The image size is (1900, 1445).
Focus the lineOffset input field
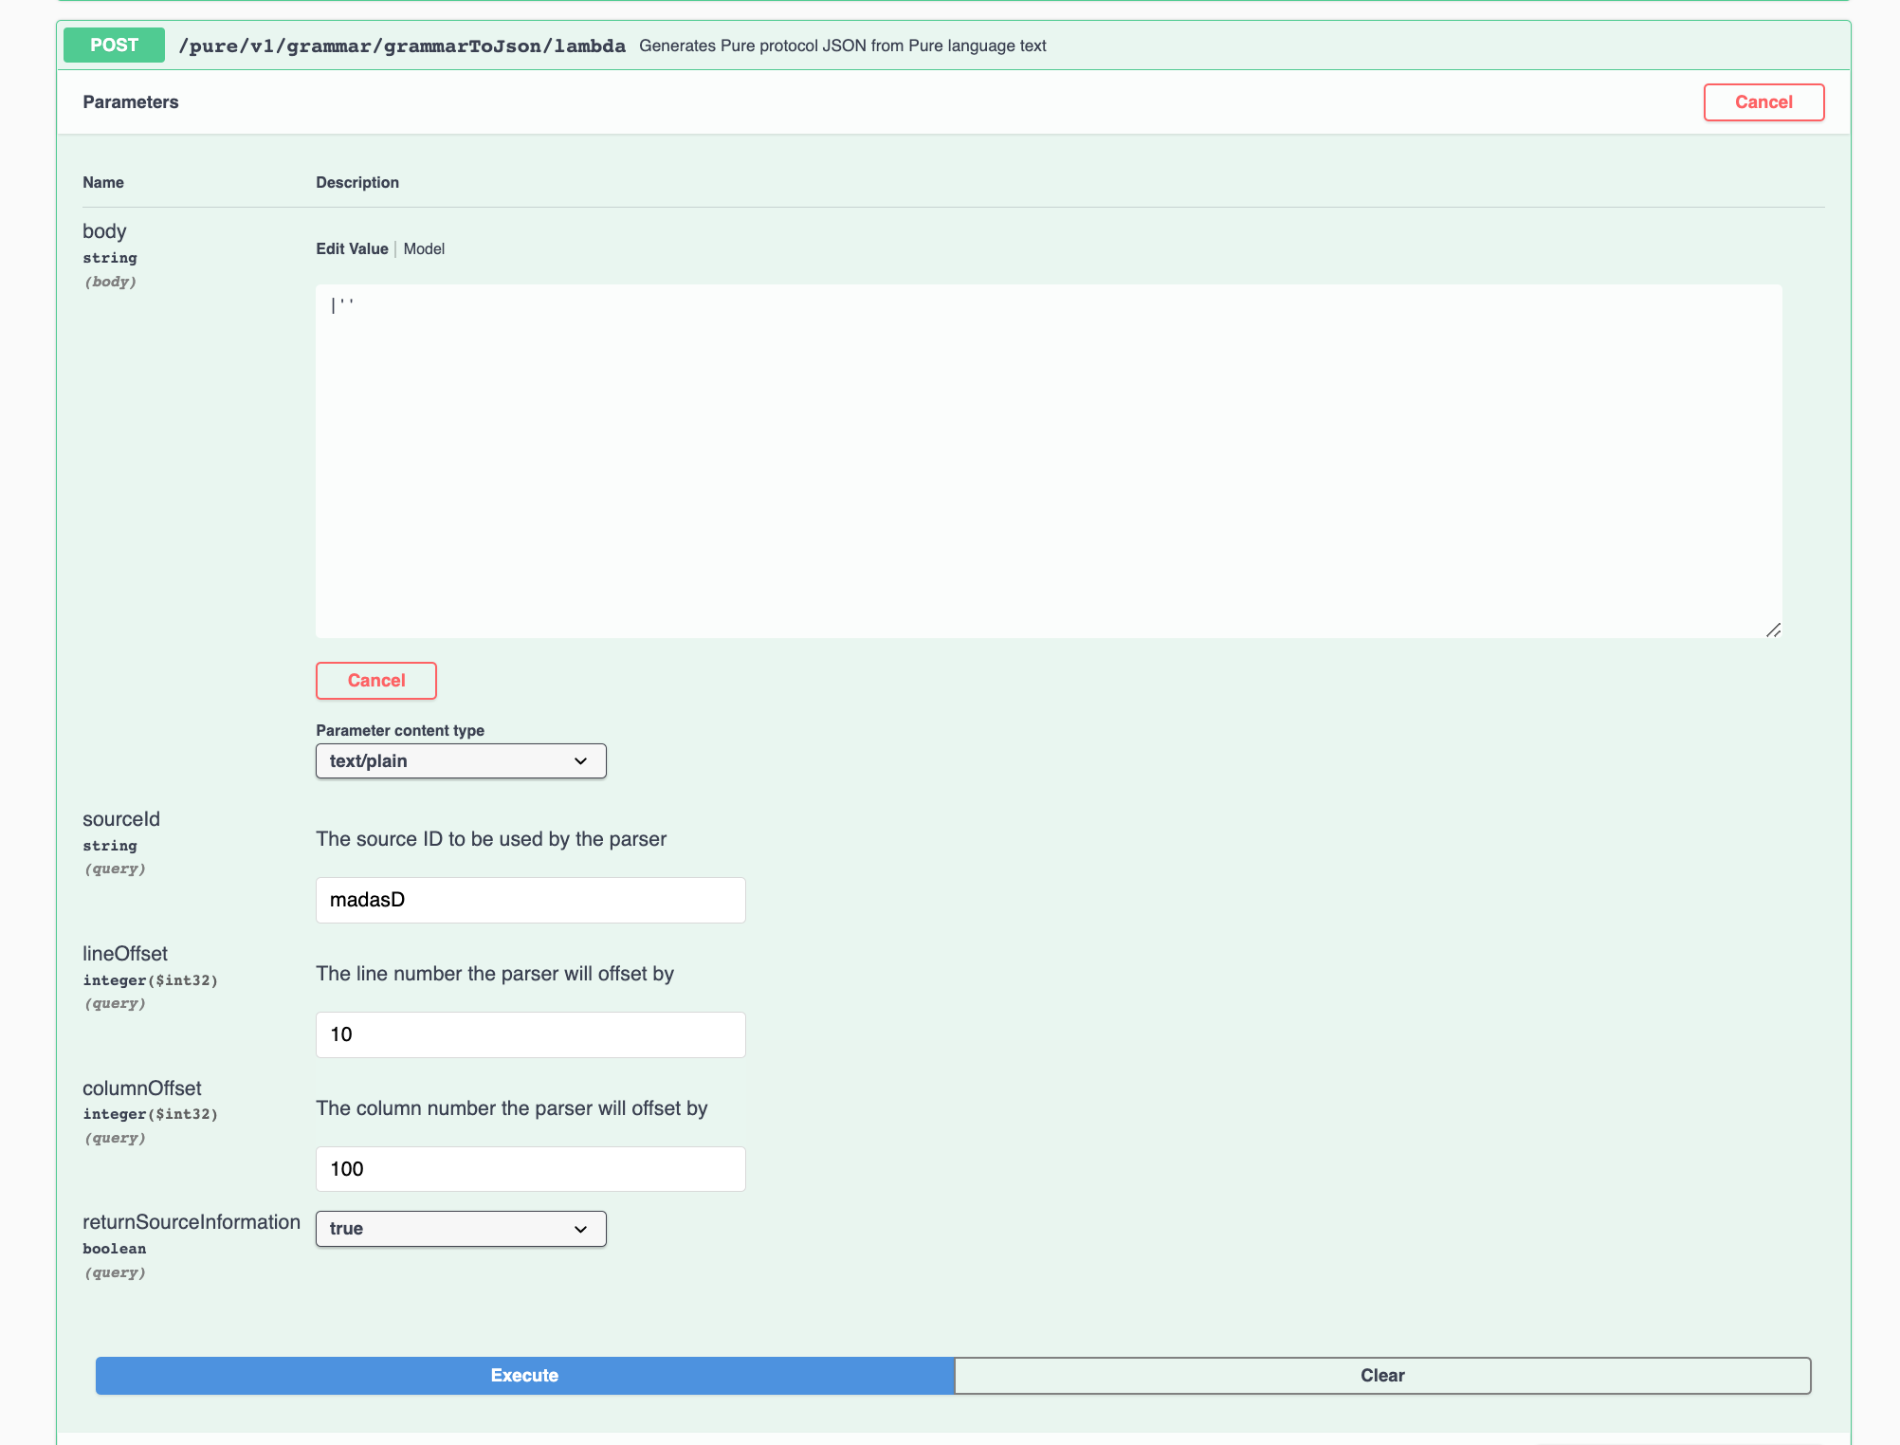click(x=530, y=1034)
